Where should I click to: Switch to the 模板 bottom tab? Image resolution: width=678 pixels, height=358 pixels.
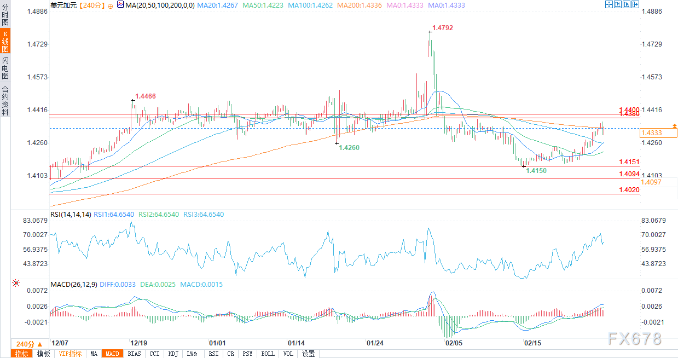pos(43,354)
